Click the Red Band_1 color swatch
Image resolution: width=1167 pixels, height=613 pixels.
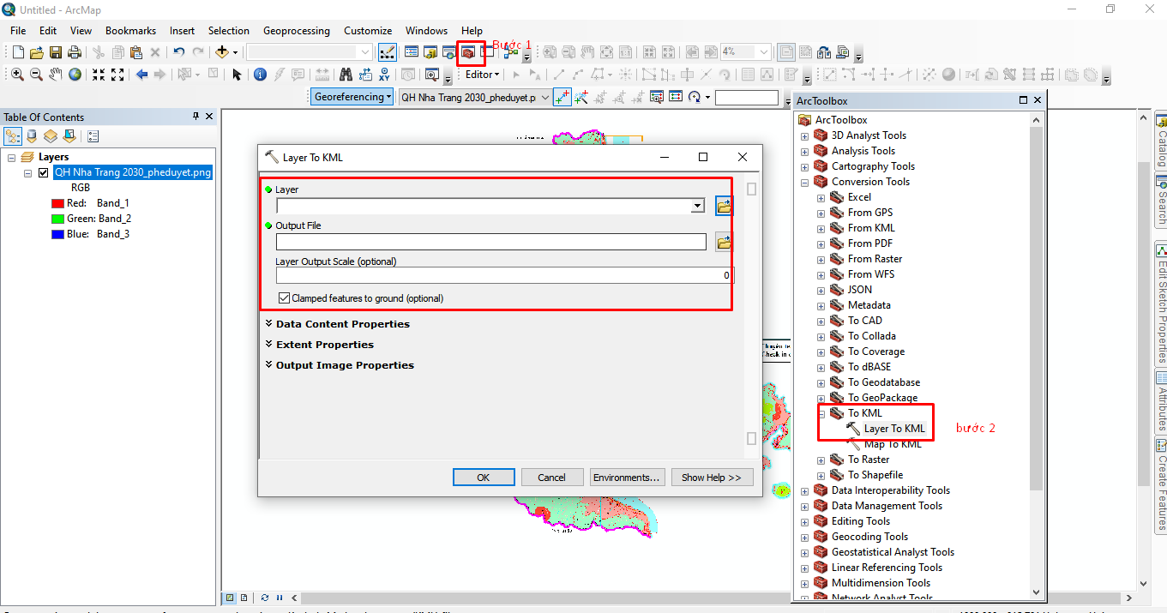(58, 203)
